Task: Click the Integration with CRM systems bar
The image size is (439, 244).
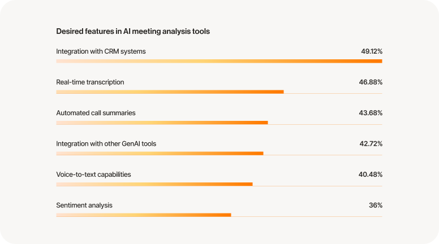Action: (219, 61)
